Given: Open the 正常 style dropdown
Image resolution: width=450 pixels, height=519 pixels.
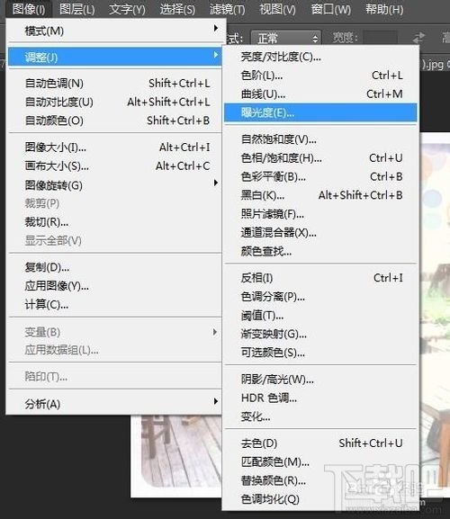Looking at the screenshot, I should pos(286,39).
